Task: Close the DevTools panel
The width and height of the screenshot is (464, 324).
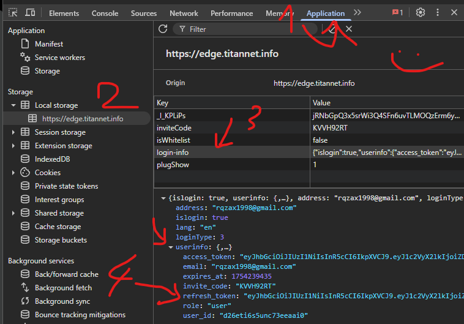Action: pyautogui.click(x=454, y=12)
